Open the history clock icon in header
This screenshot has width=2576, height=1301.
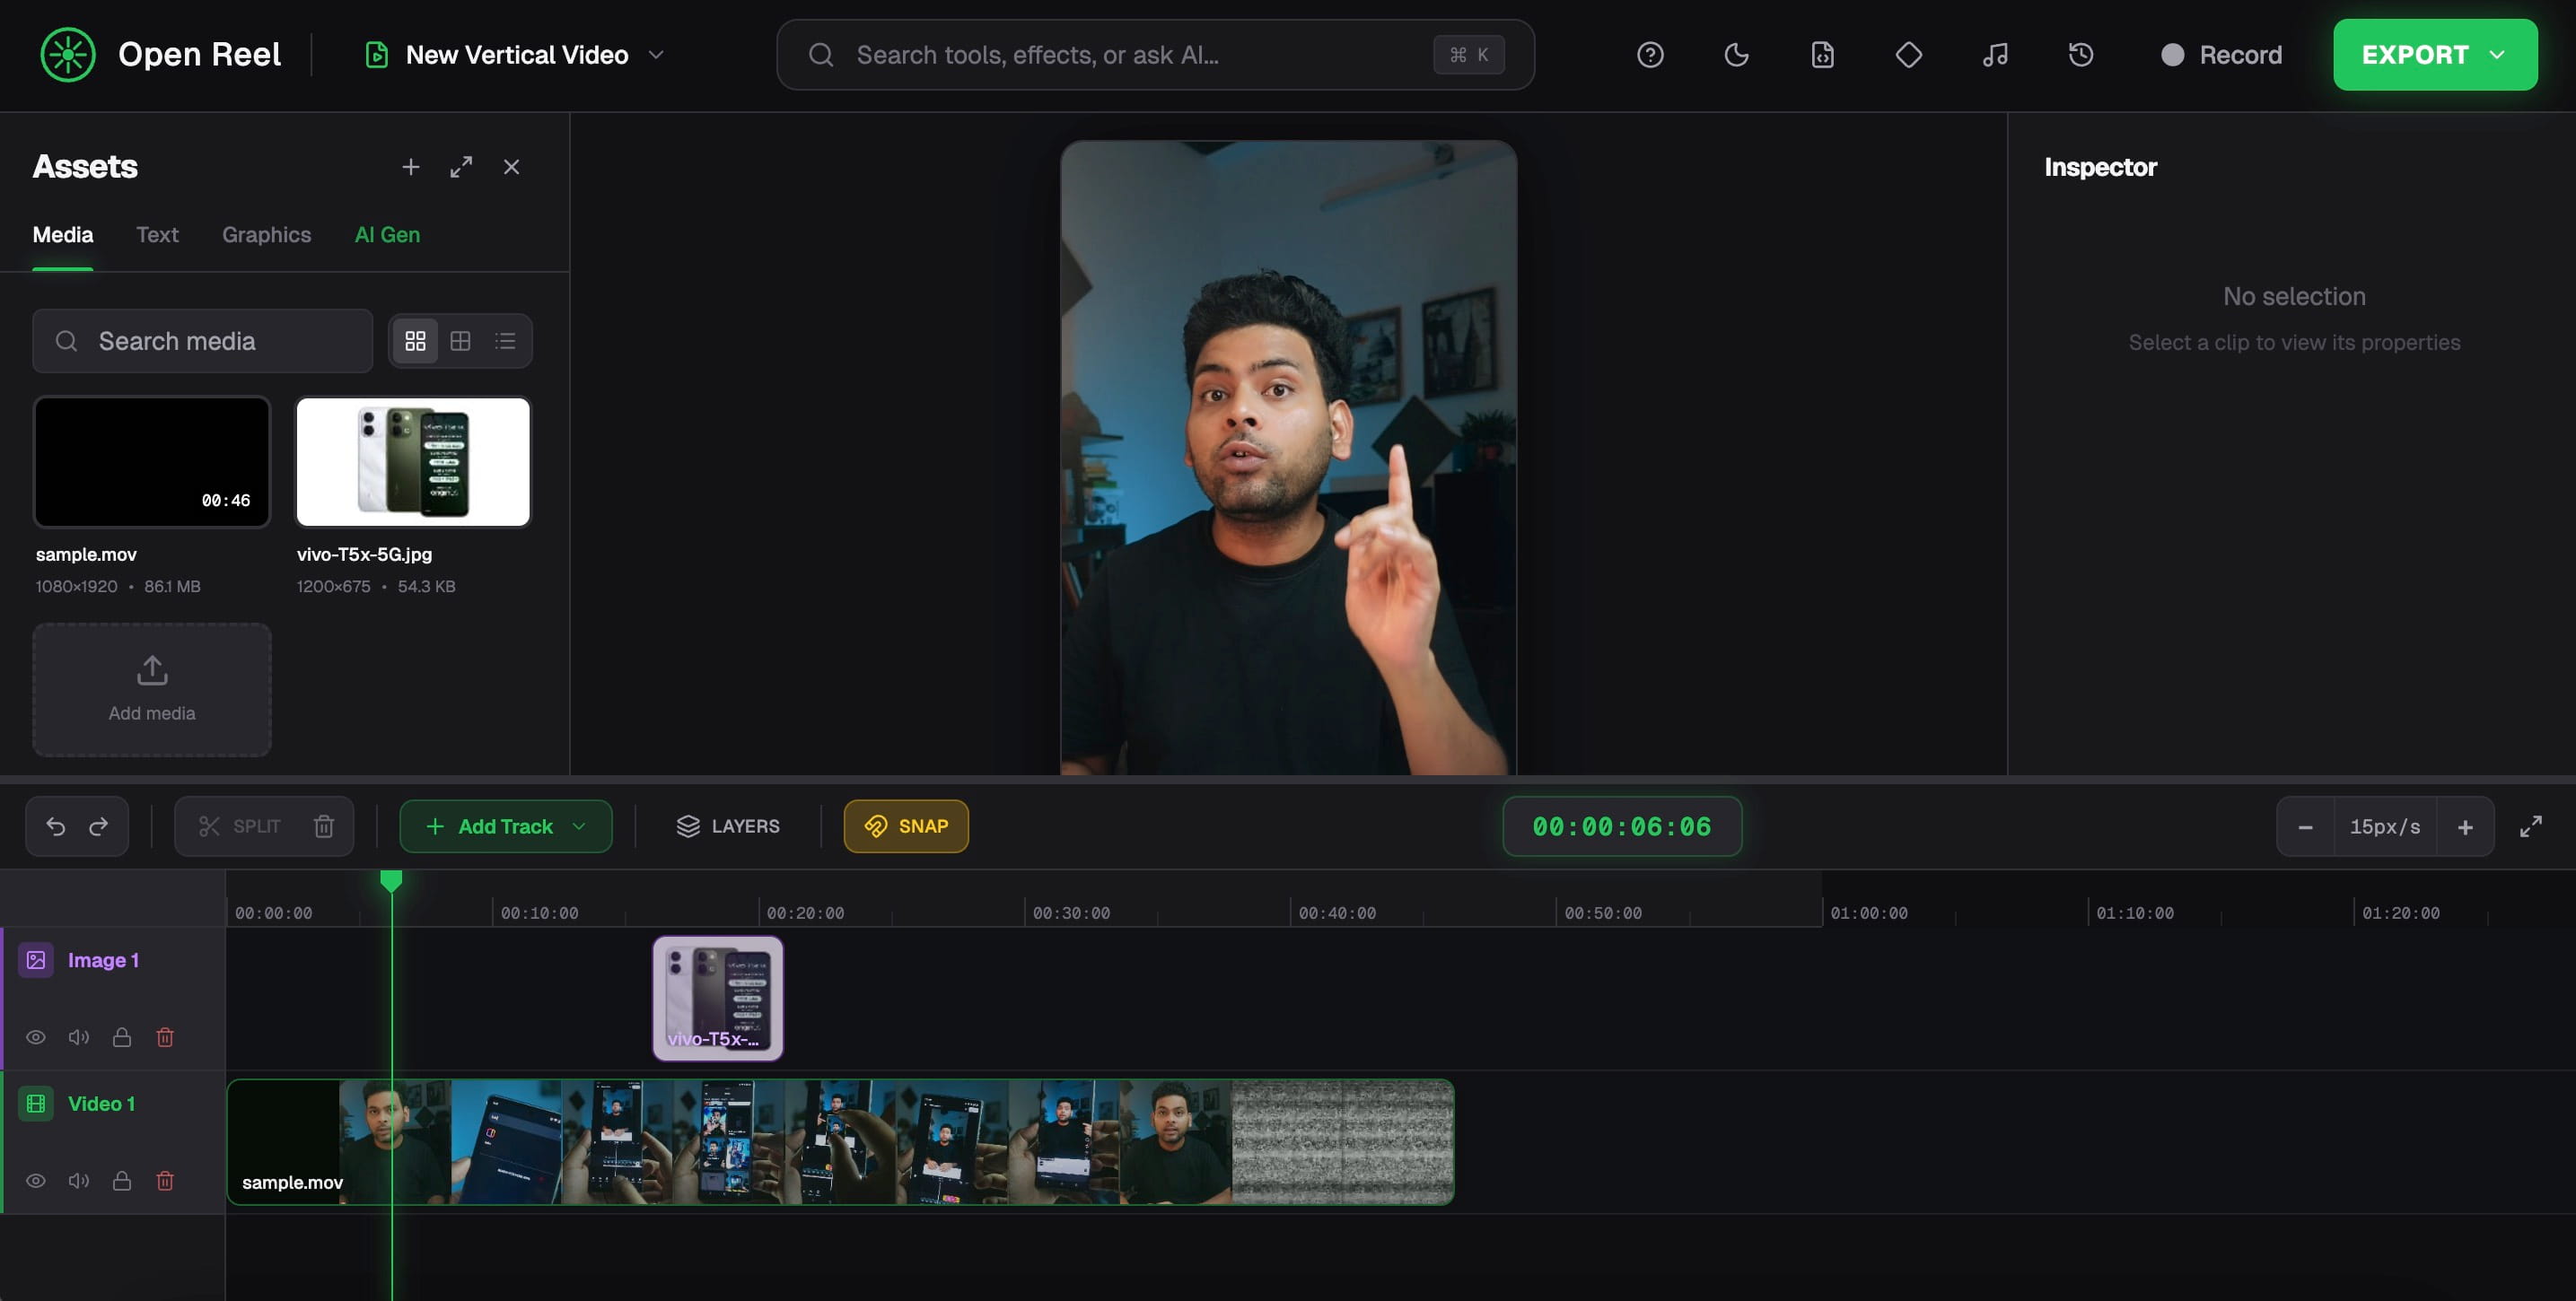[x=2080, y=55]
